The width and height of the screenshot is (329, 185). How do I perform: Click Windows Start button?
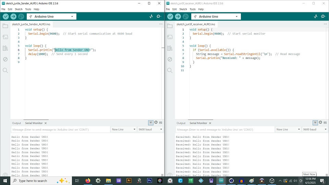(5, 181)
